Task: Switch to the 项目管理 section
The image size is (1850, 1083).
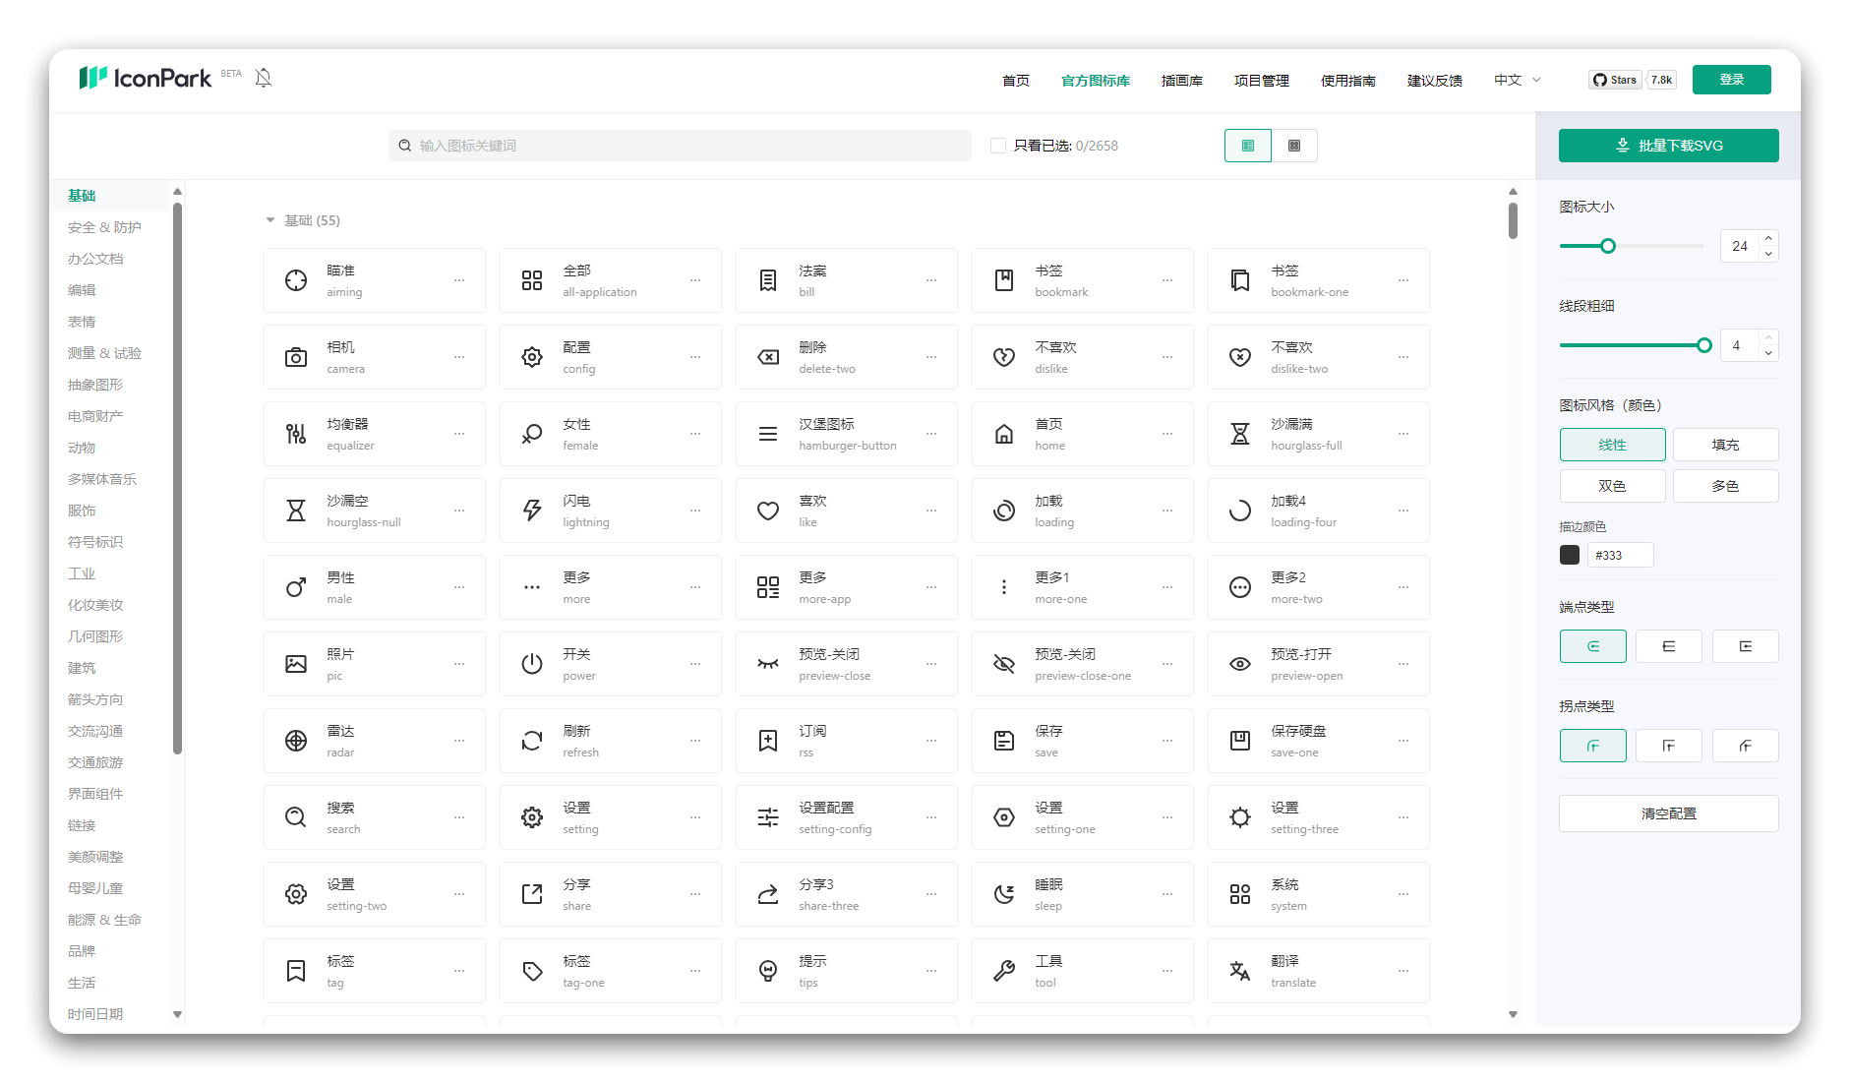Action: [1260, 80]
